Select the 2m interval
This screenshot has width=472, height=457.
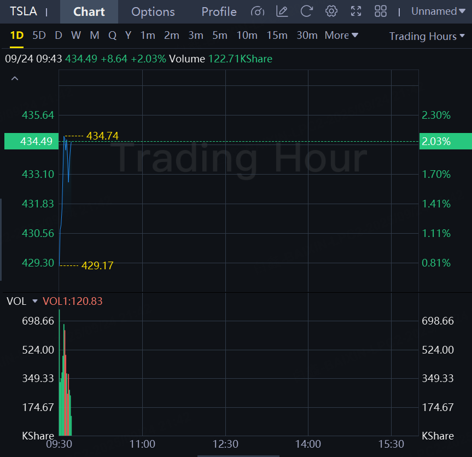click(172, 36)
